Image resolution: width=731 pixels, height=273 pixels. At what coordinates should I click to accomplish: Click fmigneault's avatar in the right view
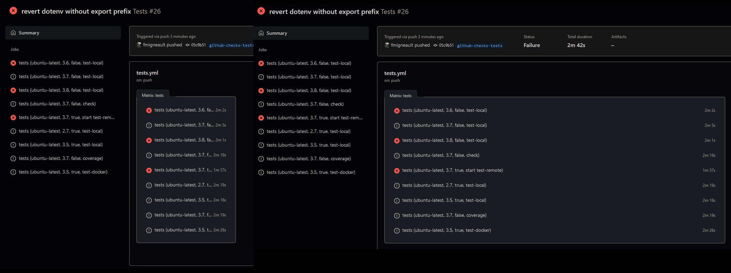(387, 45)
